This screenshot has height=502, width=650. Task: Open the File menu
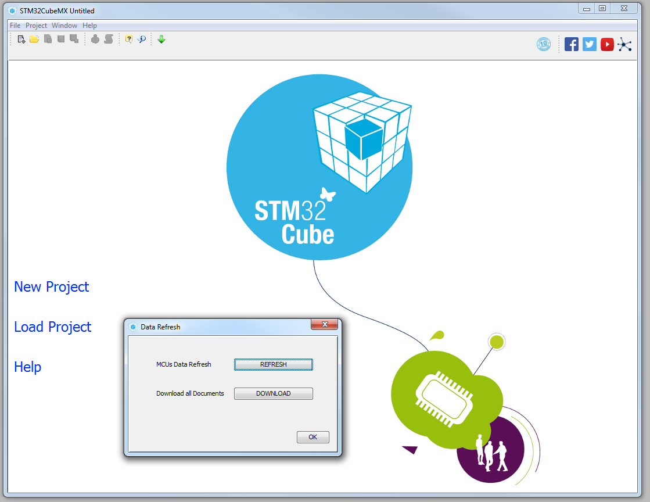click(x=15, y=26)
